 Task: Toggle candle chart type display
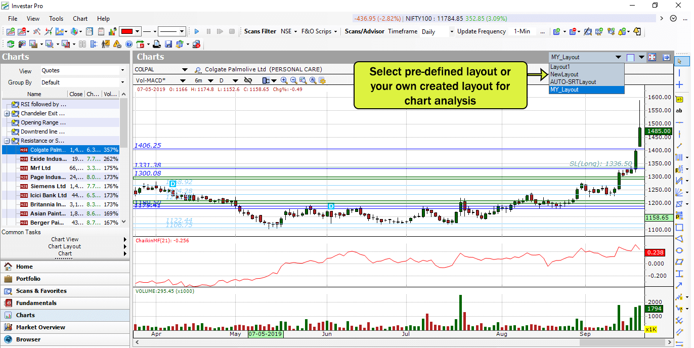[x=266, y=80]
